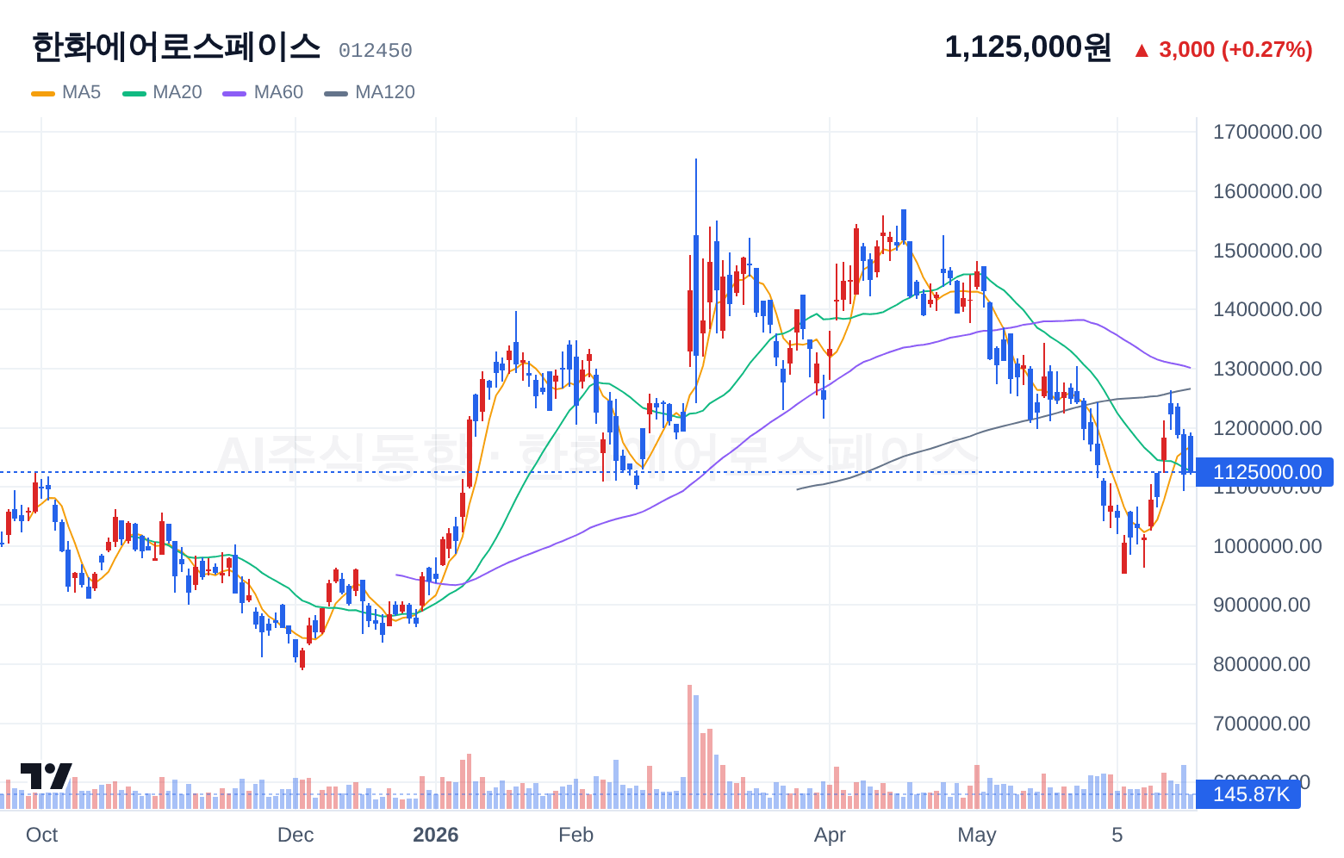The height and width of the screenshot is (858, 1344).
Task: Select the MA20 legend label
Action: coord(177,92)
